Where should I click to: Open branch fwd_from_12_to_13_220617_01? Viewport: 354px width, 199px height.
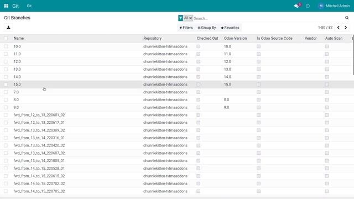coord(177,123)
